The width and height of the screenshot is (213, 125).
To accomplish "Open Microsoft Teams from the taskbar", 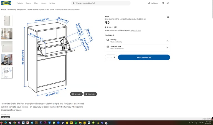I will tap(102, 123).
